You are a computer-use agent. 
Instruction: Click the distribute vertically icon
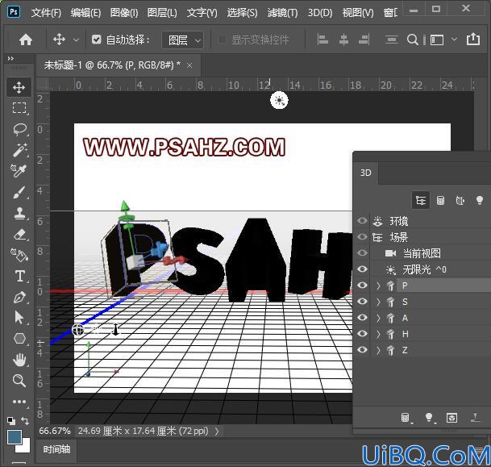[391, 40]
